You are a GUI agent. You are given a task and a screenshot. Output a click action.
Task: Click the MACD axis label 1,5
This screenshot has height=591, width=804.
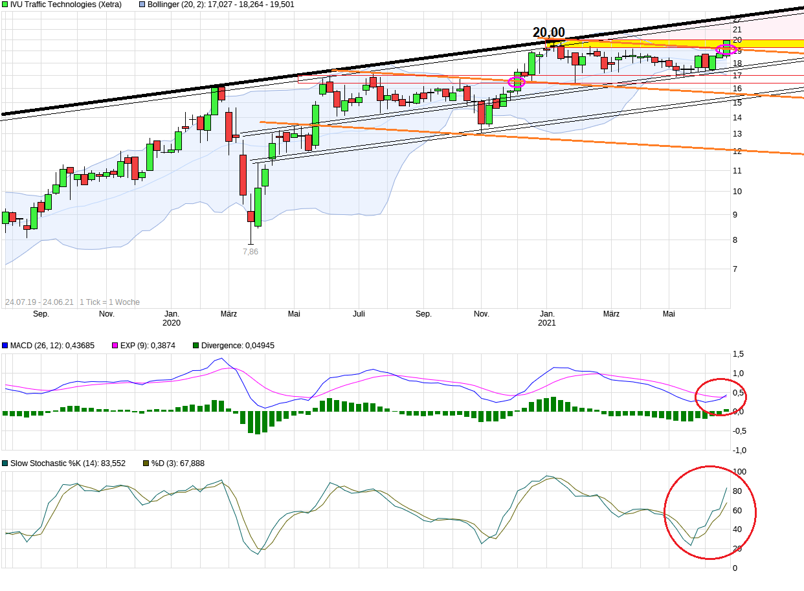(738, 354)
